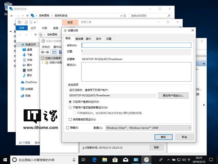Click the refresh icon in the Control Panel address bar
Viewport: 218px width, 164px height.
tap(125, 16)
